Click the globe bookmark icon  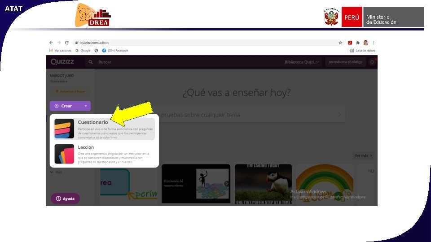tap(96, 51)
